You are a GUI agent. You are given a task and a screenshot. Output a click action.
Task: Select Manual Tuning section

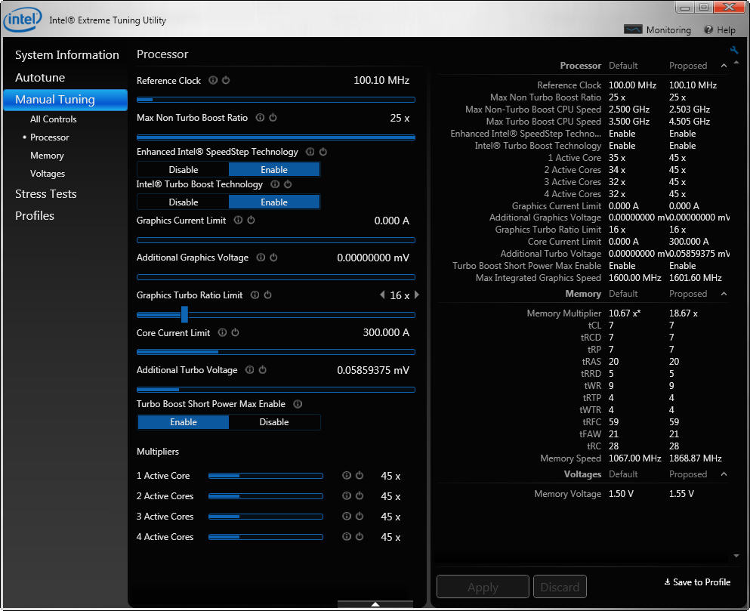point(66,100)
